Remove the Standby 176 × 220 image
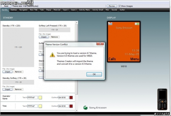 [x=18, y=72]
